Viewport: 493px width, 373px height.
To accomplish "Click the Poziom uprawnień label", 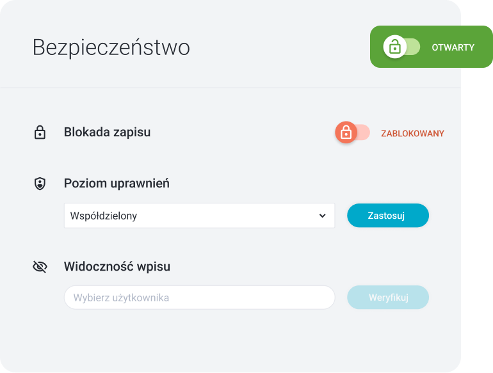I will click(x=117, y=184).
